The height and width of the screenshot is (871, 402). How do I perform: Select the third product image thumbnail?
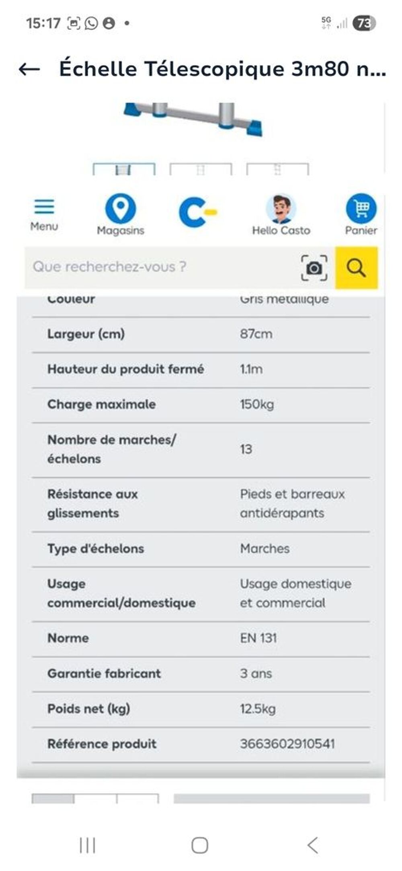point(277,169)
